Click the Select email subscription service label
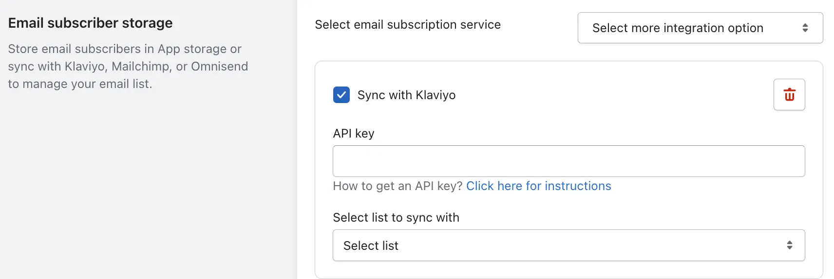 click(408, 25)
